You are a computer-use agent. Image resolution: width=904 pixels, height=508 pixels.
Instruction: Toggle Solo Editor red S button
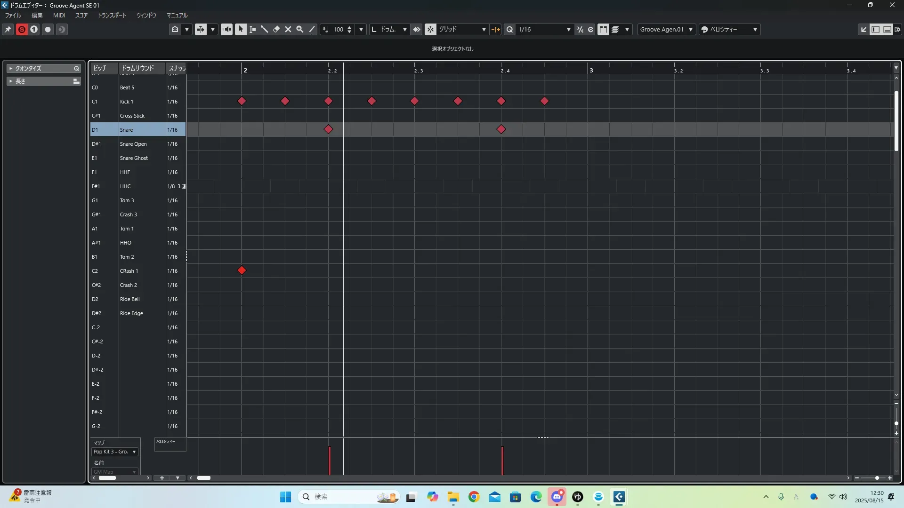click(22, 29)
